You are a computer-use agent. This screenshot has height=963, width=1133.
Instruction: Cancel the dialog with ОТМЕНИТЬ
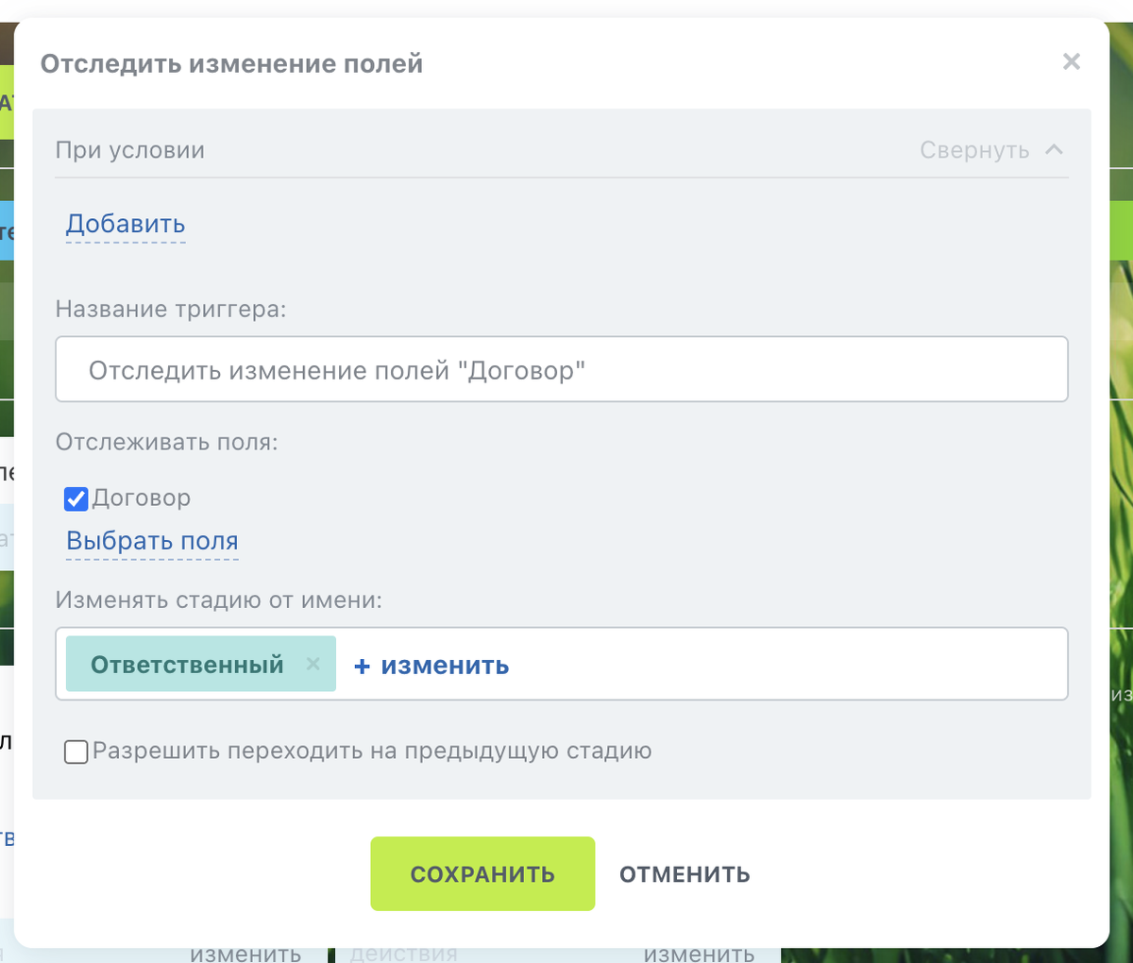(x=684, y=873)
